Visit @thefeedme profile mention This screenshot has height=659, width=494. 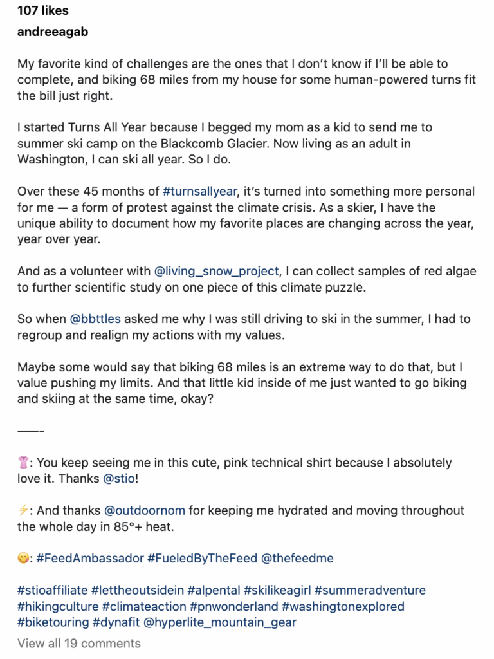[297, 559]
